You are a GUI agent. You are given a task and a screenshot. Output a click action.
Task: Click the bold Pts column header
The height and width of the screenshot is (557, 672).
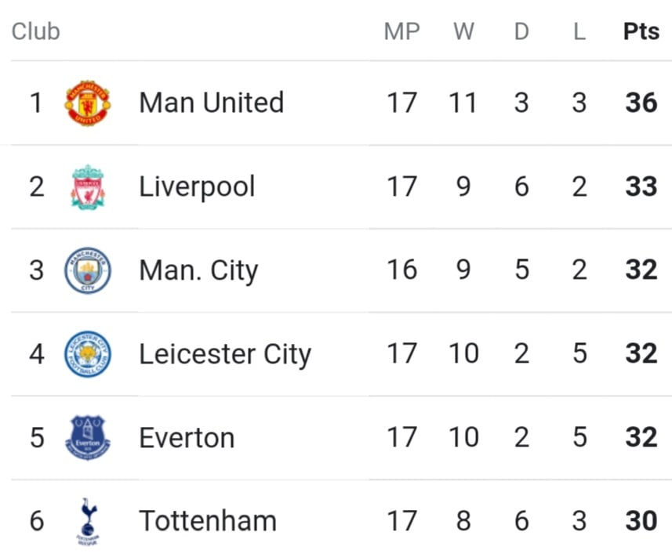click(x=641, y=31)
